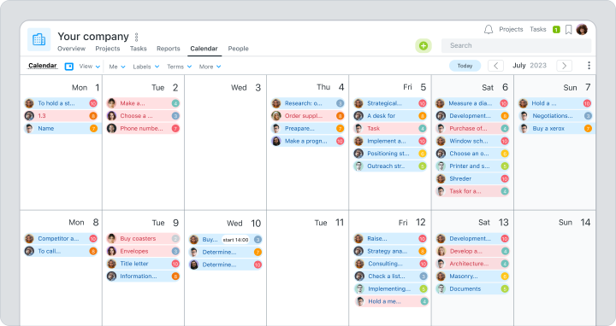Click into the Search field
This screenshot has width=616, height=326.
coord(516,45)
